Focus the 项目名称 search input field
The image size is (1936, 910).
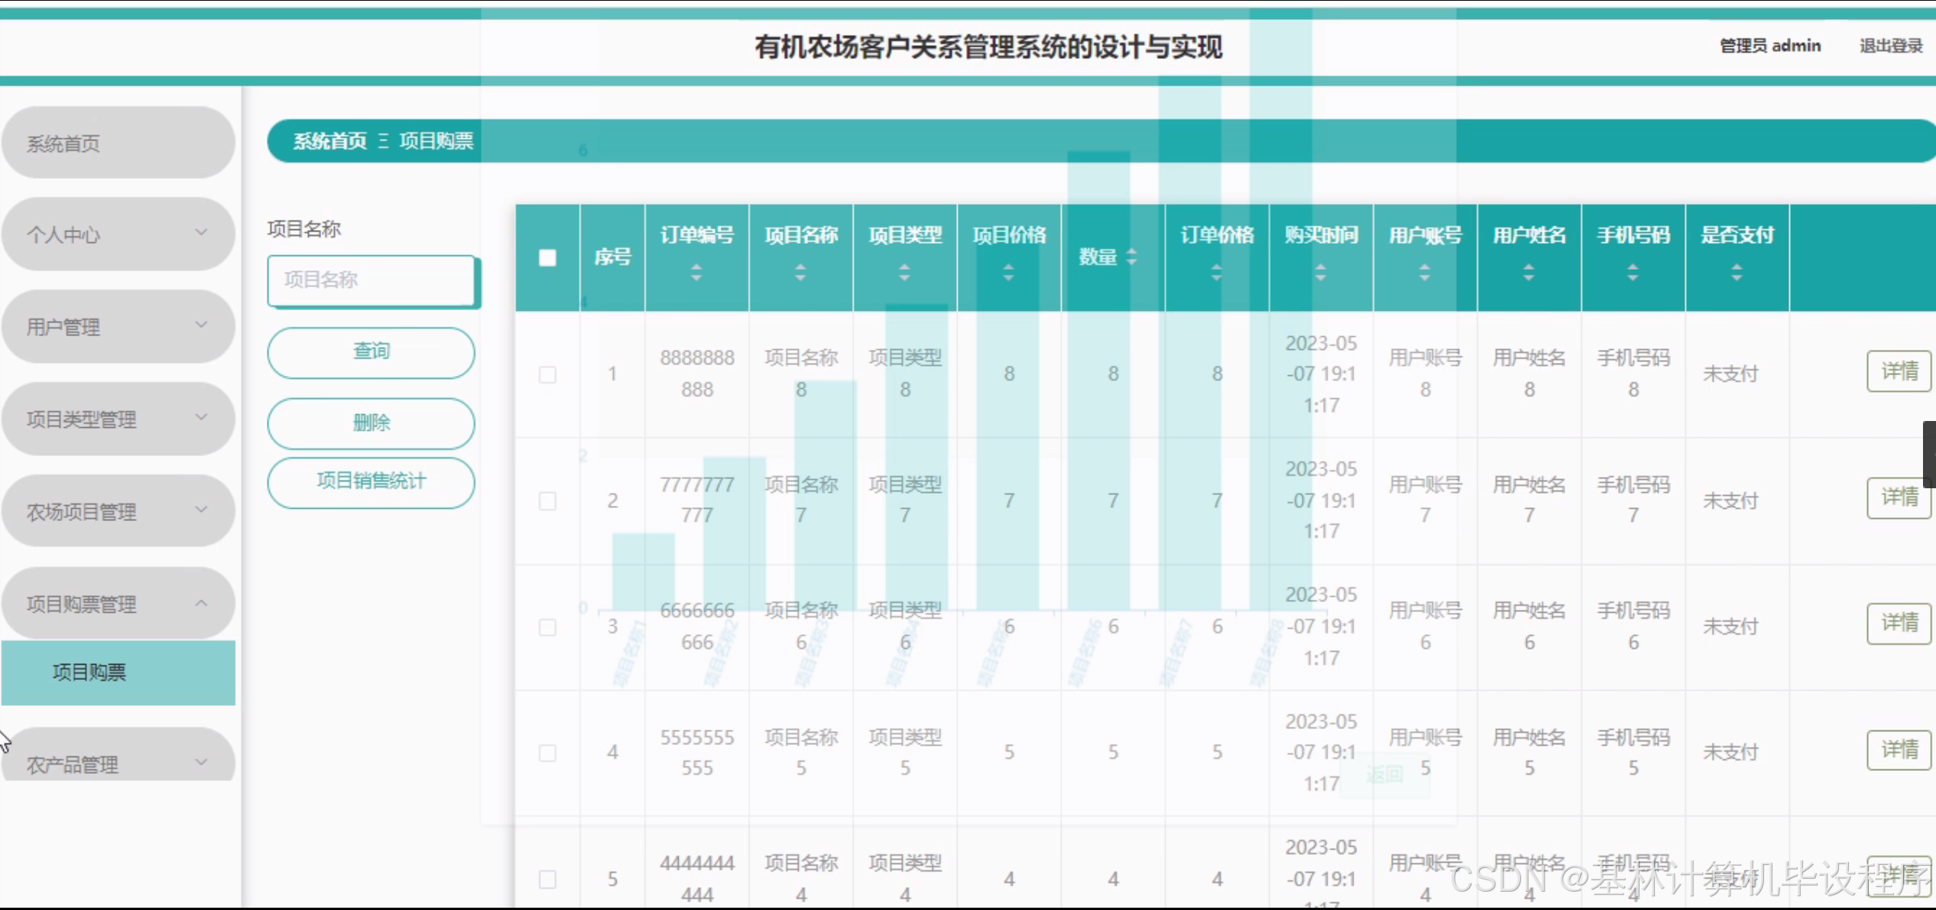371,280
